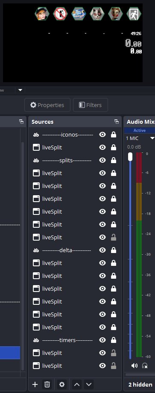This screenshot has height=393, width=155.
Task: Open source Properties
Action: [x=47, y=105]
